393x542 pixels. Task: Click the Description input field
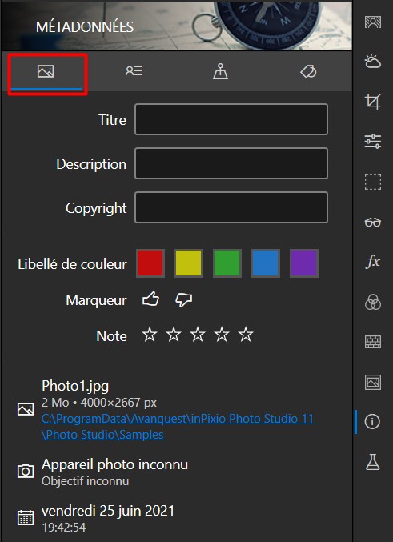(x=231, y=163)
